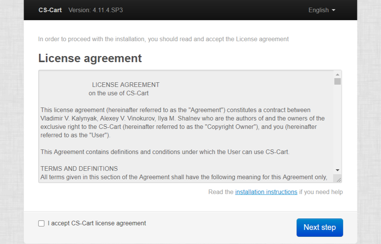381x244 pixels.
Task: Click the License agreement heading
Action: [90, 58]
